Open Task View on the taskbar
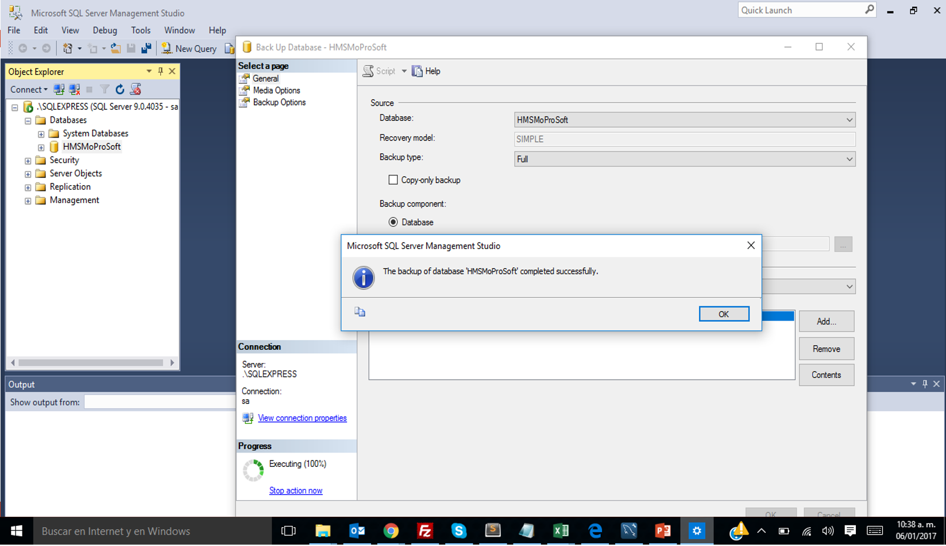 pos(289,531)
